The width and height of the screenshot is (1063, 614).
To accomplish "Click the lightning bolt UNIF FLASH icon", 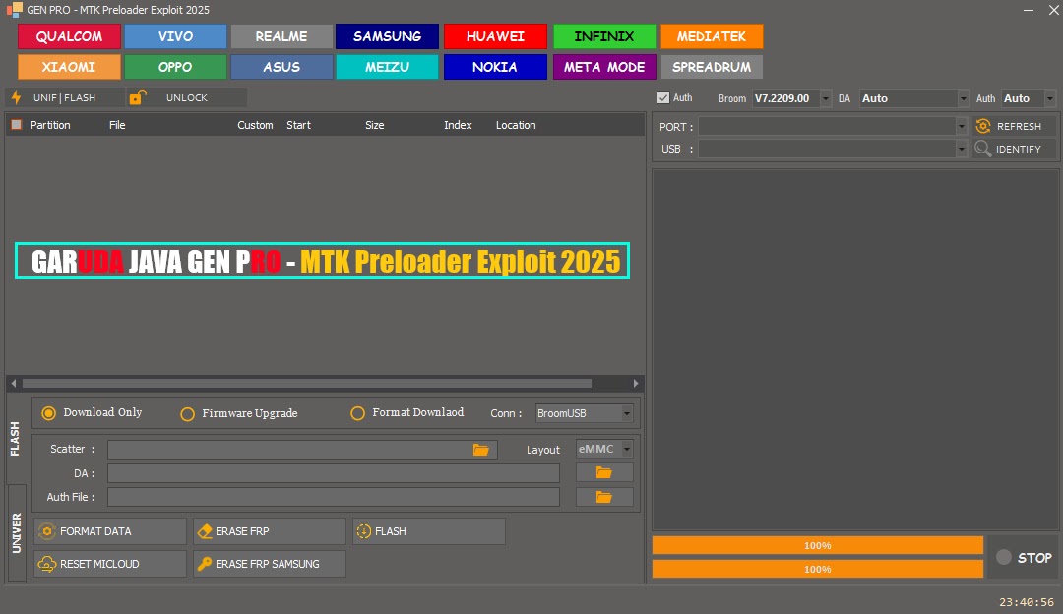I will point(17,97).
